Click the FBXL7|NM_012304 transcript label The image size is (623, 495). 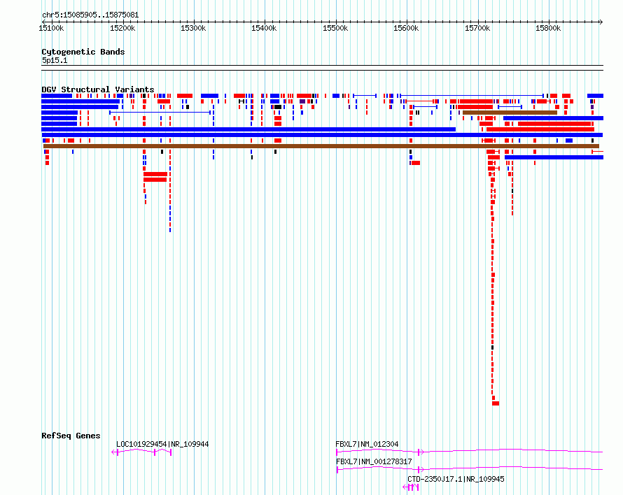pos(367,444)
